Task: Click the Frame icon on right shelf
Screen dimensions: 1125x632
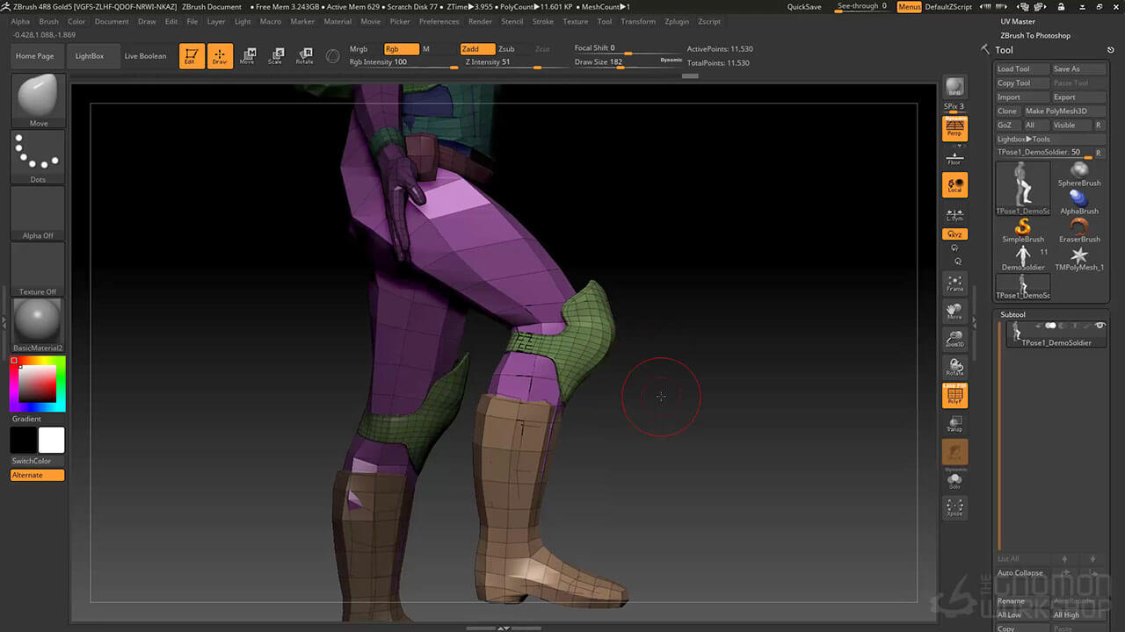Action: coord(954,283)
